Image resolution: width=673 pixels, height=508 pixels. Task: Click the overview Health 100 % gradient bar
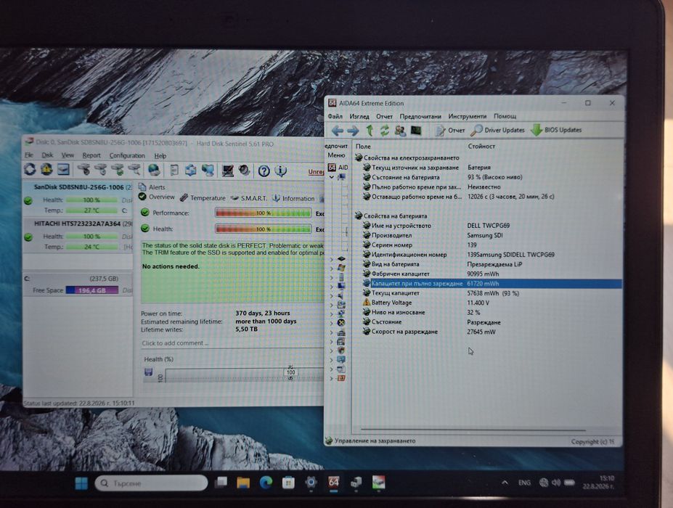click(263, 229)
